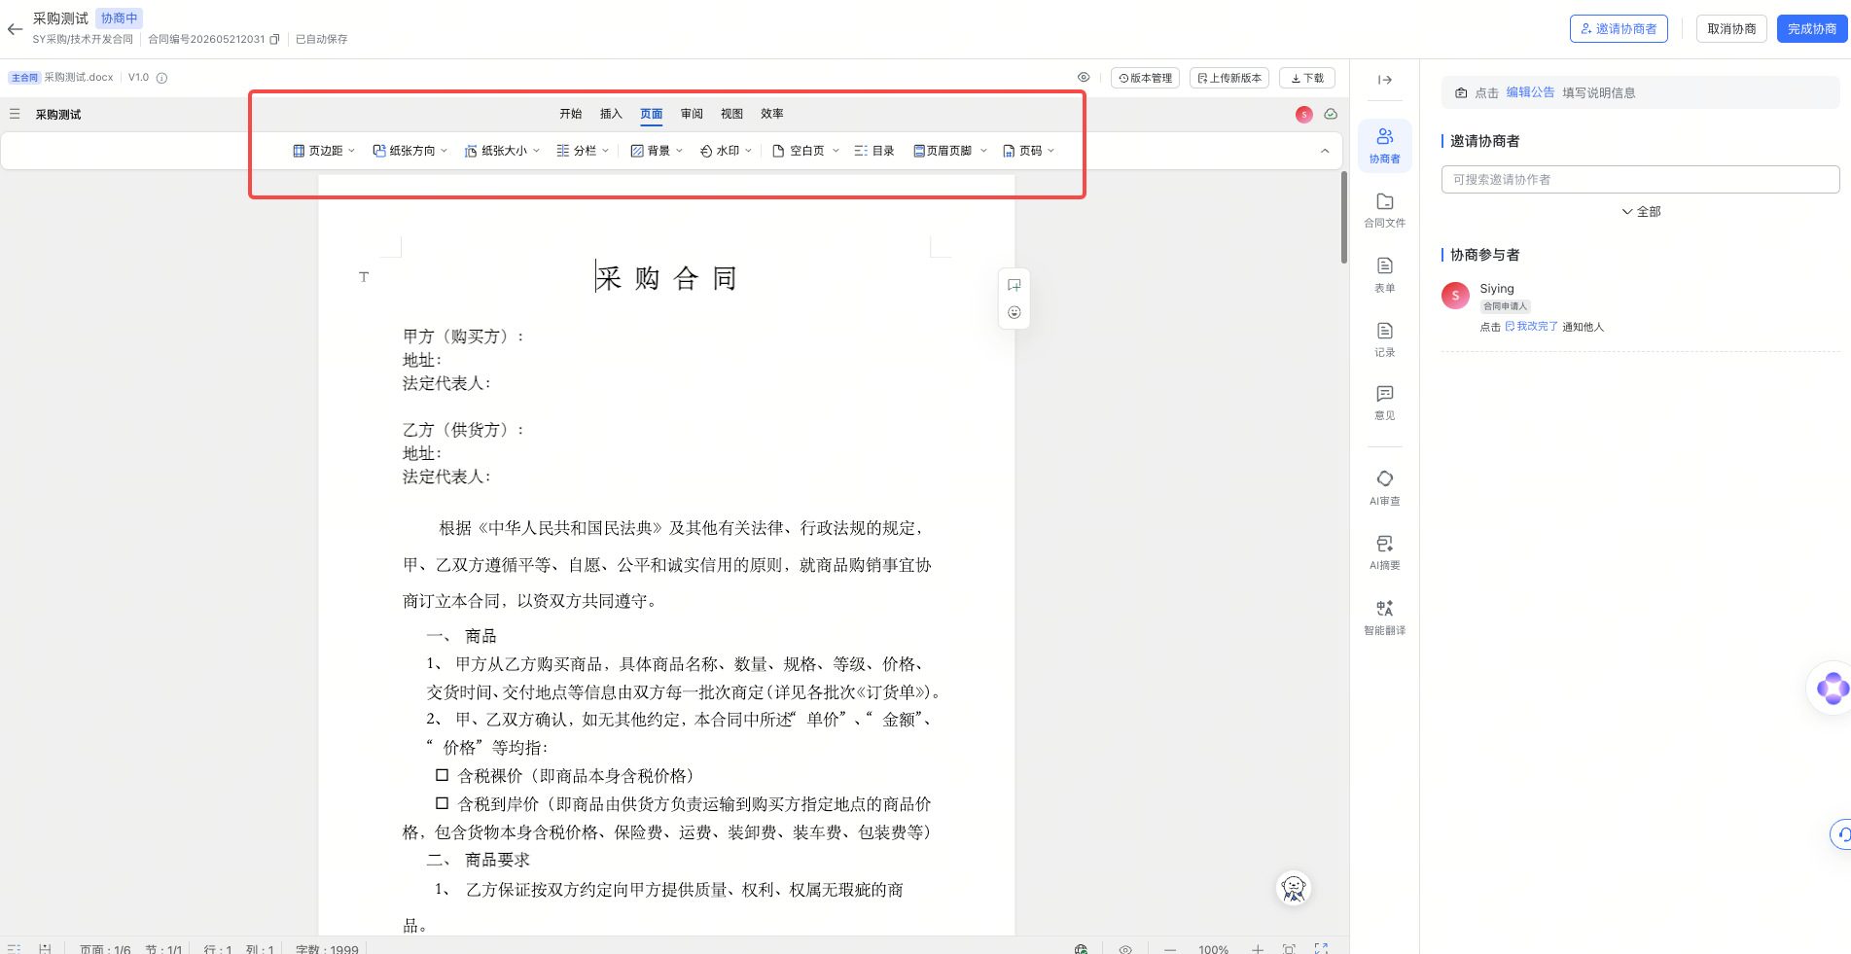The width and height of the screenshot is (1851, 954).
Task: Toggle the eye icon in bottom status bar
Action: click(1125, 949)
